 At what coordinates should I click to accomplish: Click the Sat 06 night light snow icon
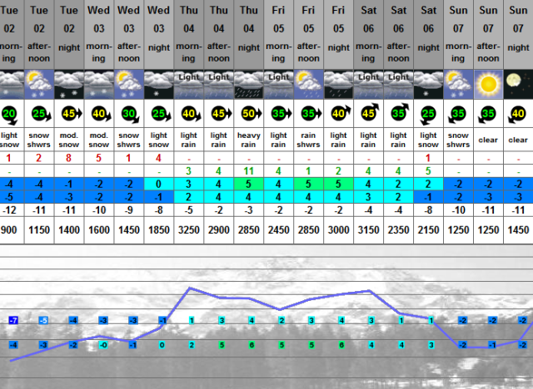[428, 85]
